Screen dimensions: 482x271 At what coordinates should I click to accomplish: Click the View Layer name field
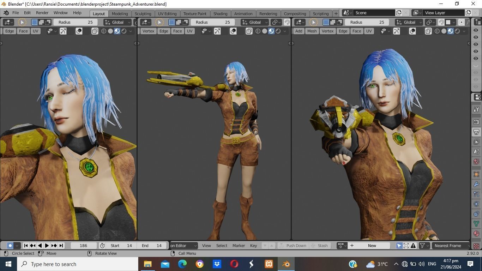[444, 13]
